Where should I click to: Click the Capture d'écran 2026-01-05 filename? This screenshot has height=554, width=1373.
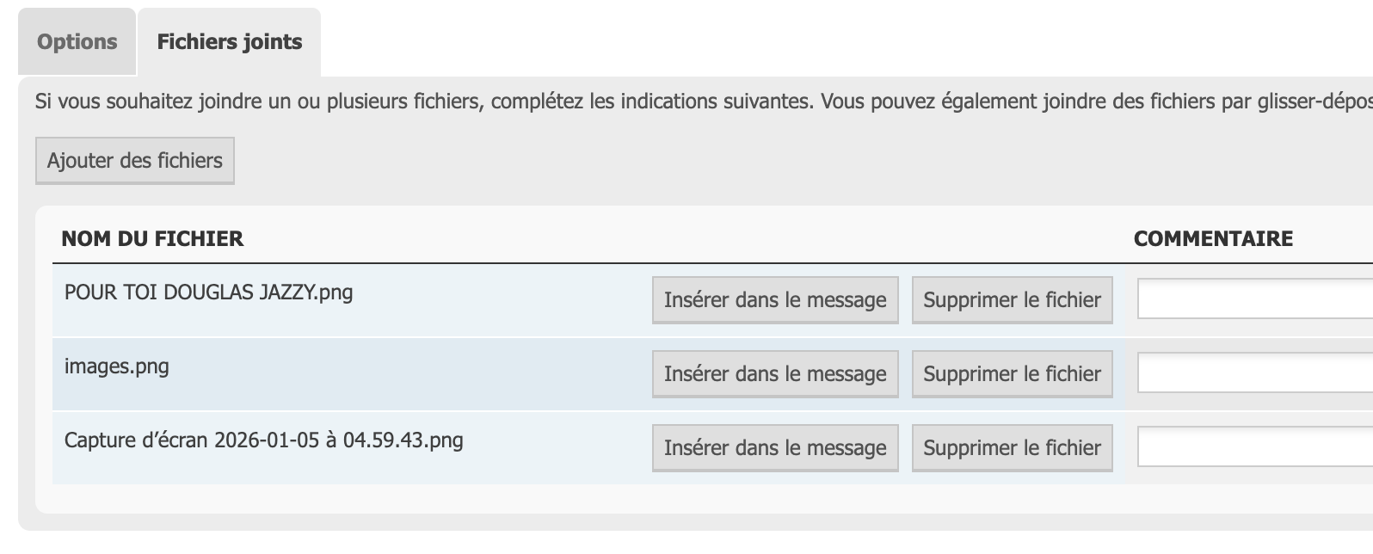click(263, 440)
